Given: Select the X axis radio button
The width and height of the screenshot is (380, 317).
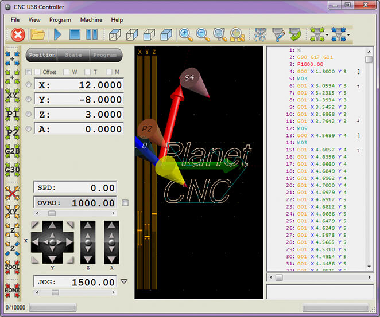Looking at the screenshot, I should pos(28,84).
